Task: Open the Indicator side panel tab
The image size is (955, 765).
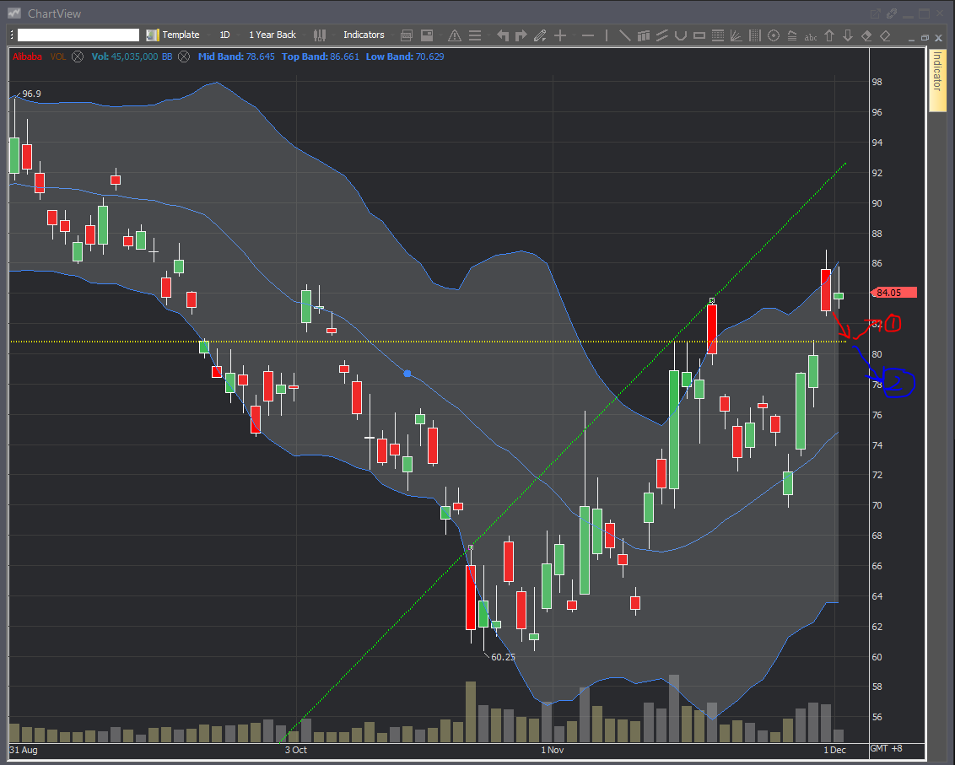Action: 936,78
